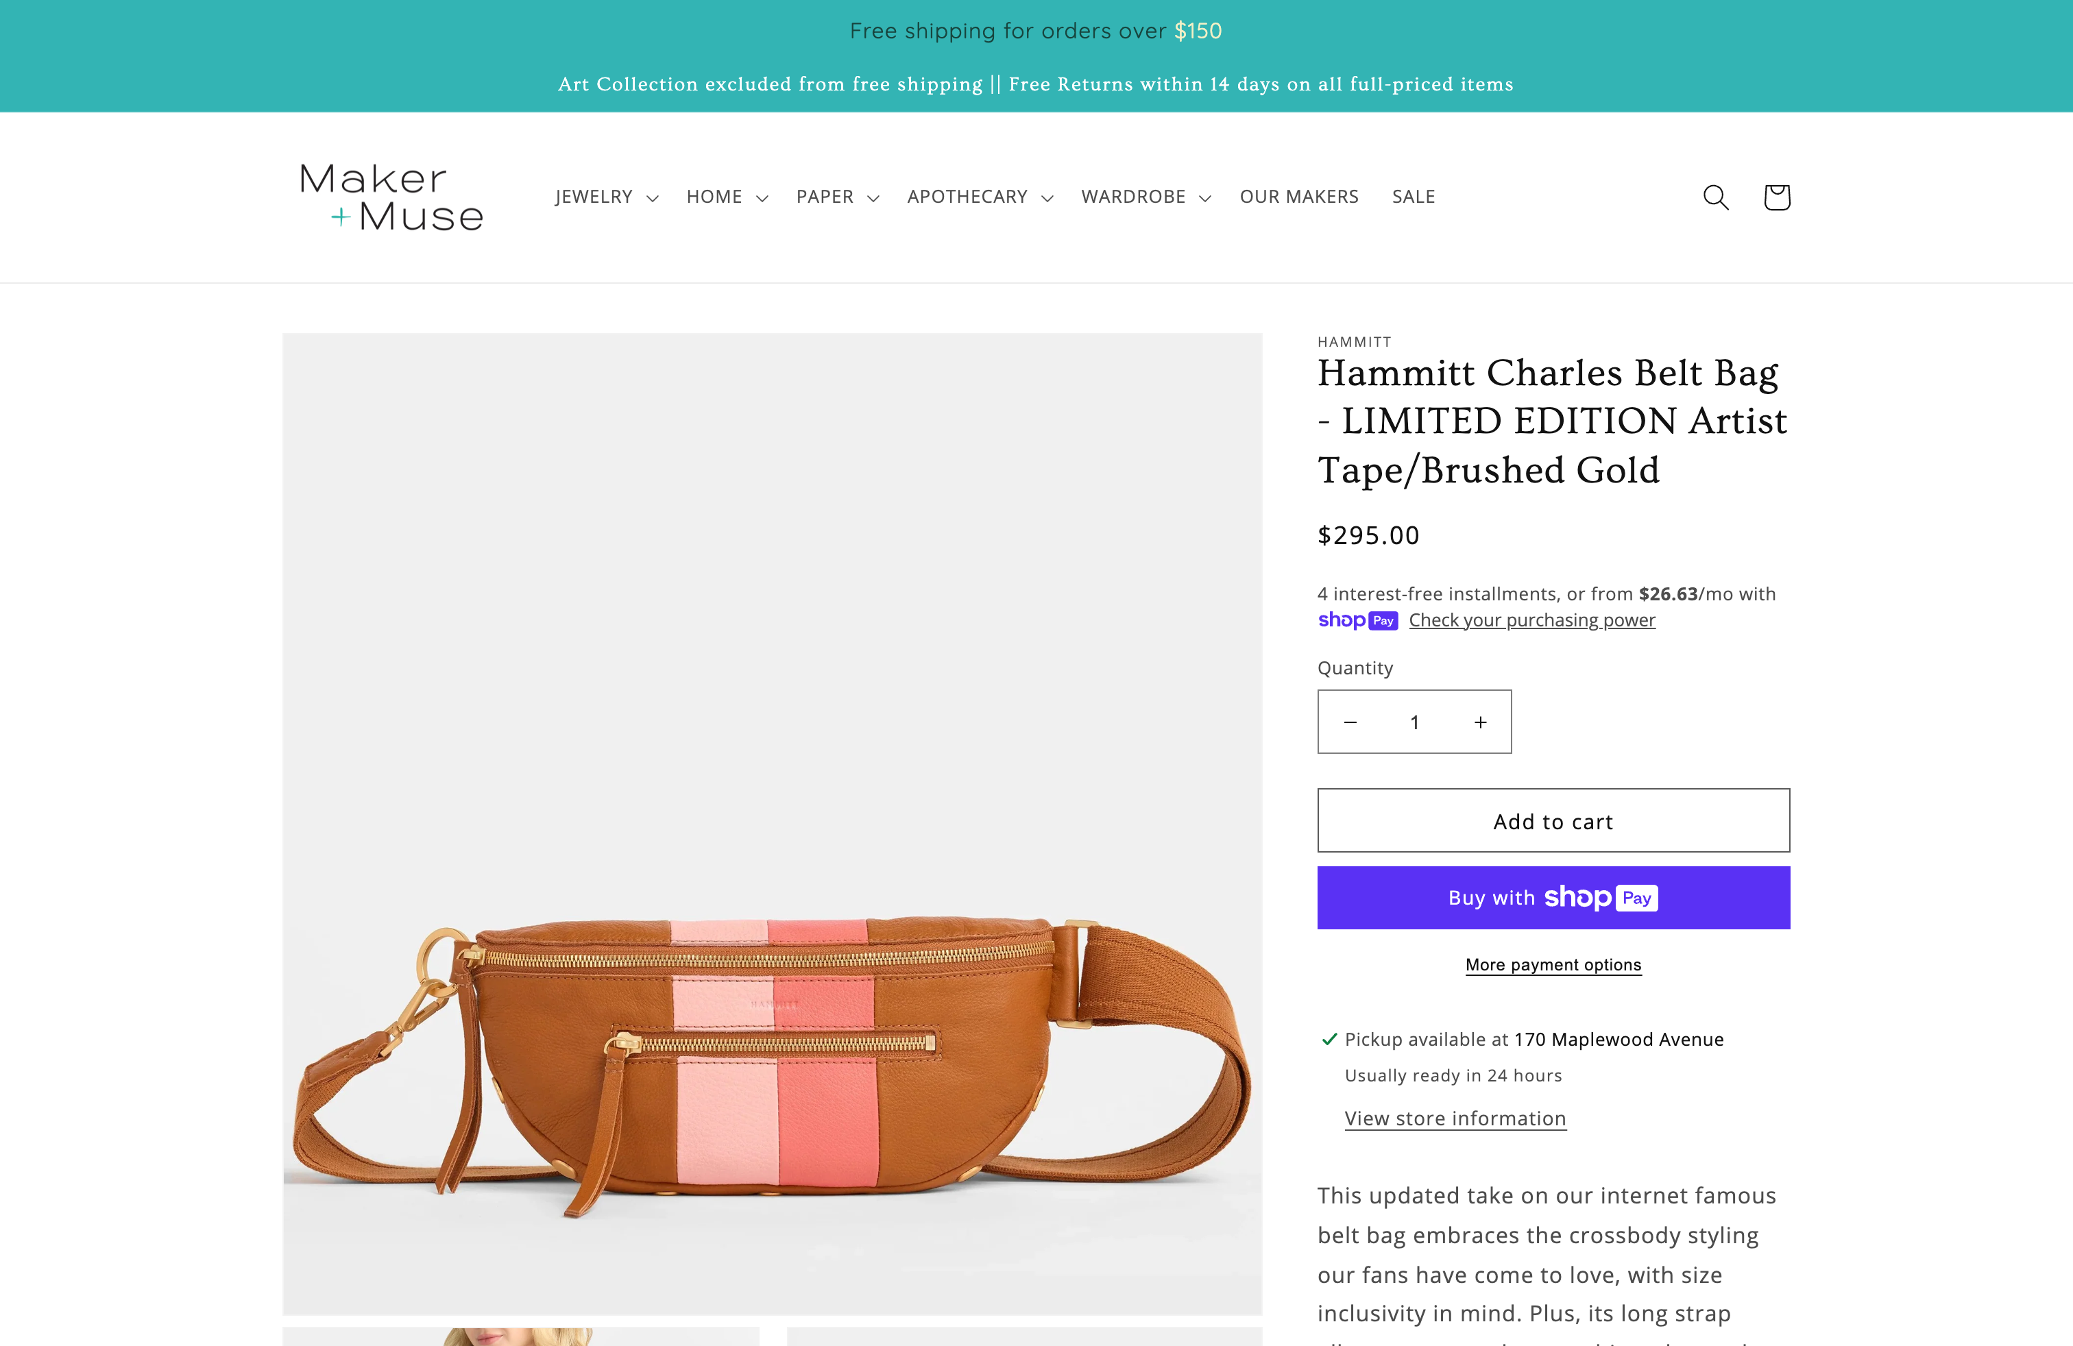Expand the HOME dropdown menu
Viewport: 2073px width, 1346px height.
727,197
